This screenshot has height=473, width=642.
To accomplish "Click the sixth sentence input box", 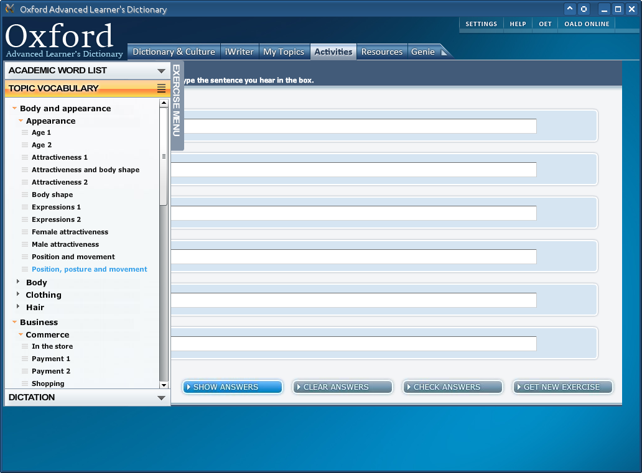I will pos(354,344).
